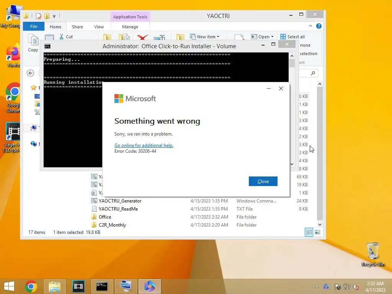Collapse the ribbon with the chevron arrow

(x=310, y=26)
